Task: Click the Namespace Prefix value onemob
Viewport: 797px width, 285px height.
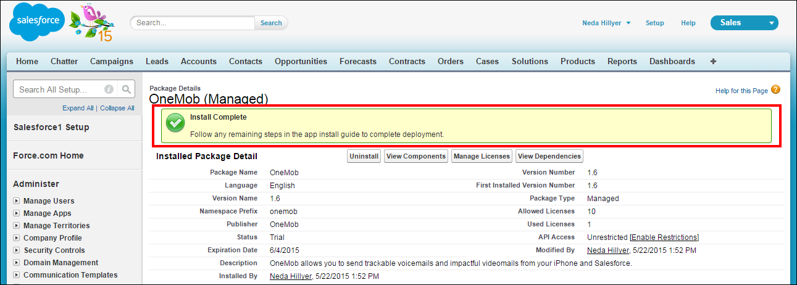Action: click(284, 212)
